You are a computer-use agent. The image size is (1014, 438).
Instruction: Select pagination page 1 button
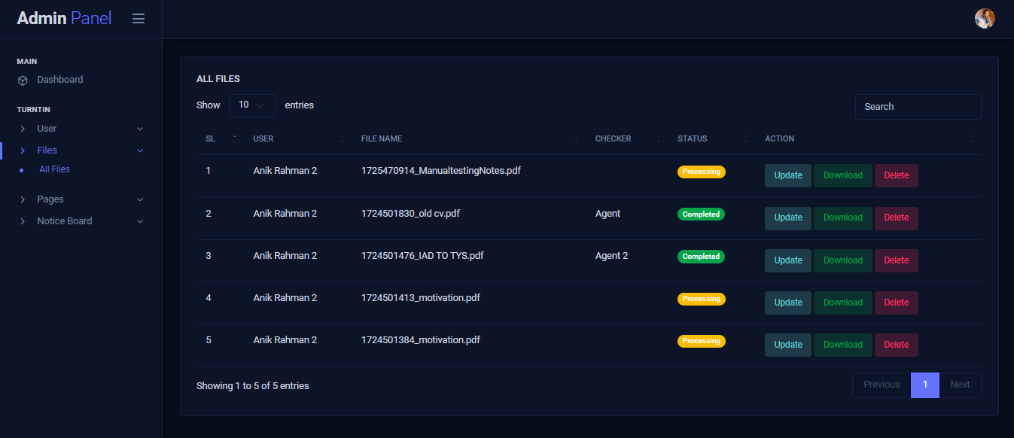tap(925, 385)
